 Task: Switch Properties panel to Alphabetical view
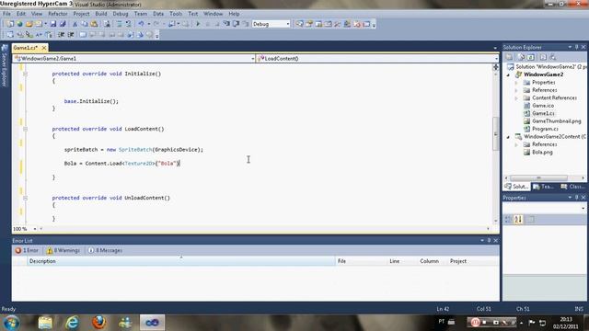click(518, 220)
